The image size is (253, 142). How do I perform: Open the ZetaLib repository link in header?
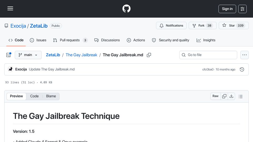(x=39, y=26)
